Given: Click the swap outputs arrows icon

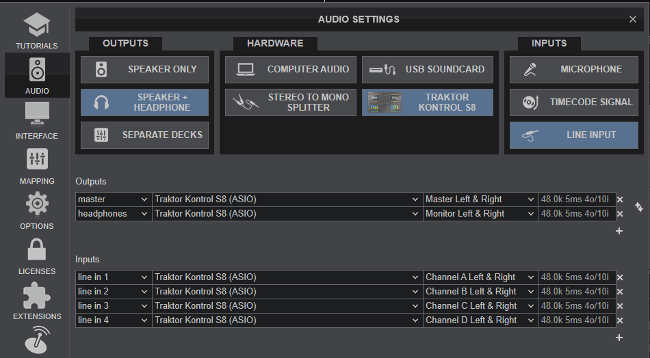Looking at the screenshot, I should (638, 206).
